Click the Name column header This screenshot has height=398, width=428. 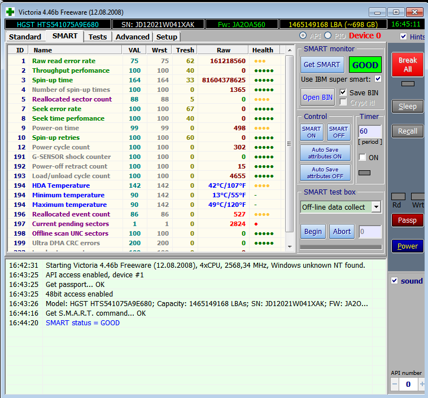click(75, 50)
